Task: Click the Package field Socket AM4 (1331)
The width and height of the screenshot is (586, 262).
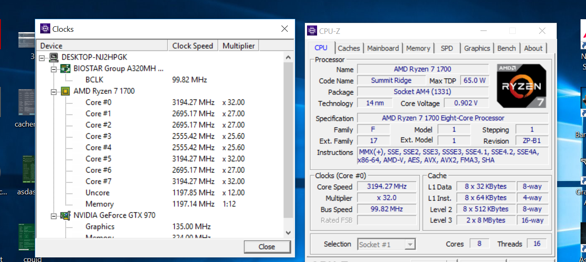Action: point(423,92)
